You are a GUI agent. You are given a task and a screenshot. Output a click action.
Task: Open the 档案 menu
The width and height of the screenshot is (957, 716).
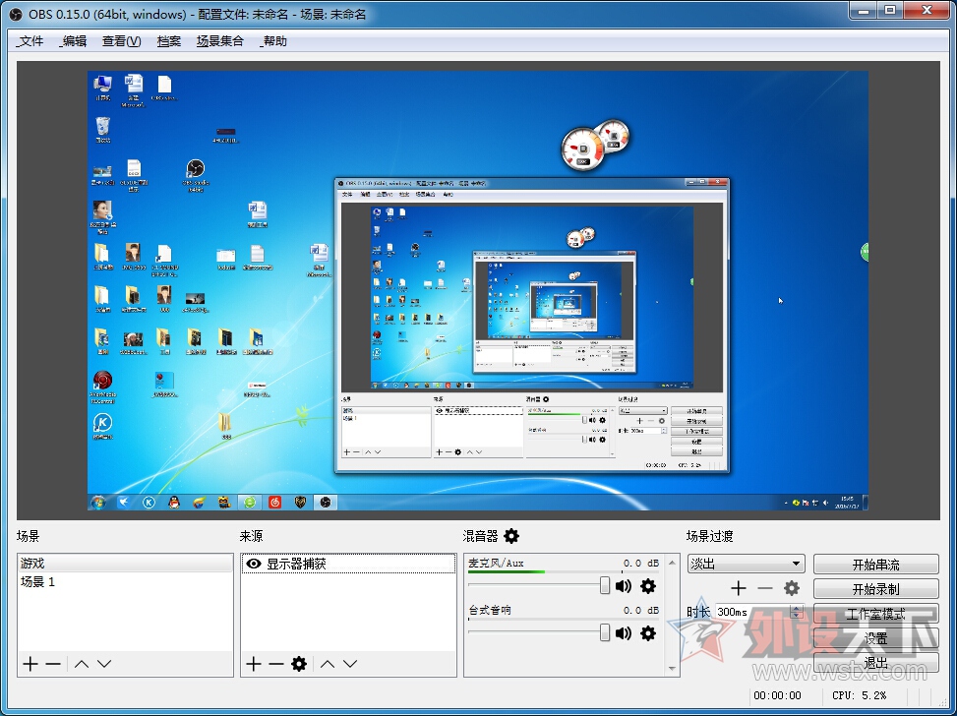(169, 41)
